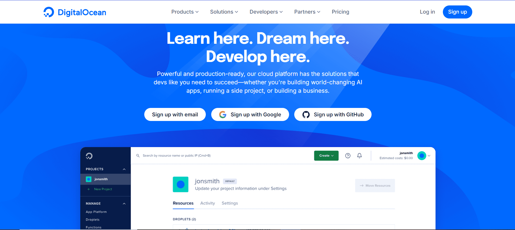Click the jonsmith project title heading
The width and height of the screenshot is (515, 230).
click(207, 181)
